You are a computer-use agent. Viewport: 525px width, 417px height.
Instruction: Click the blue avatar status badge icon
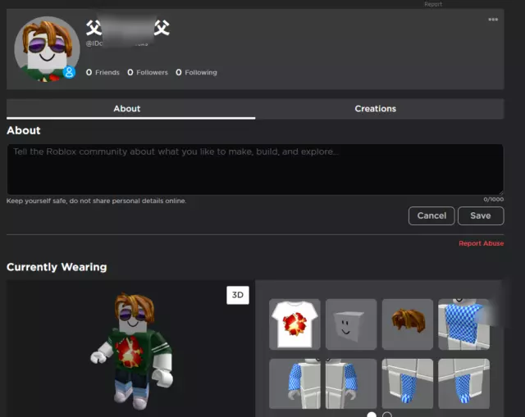click(69, 72)
